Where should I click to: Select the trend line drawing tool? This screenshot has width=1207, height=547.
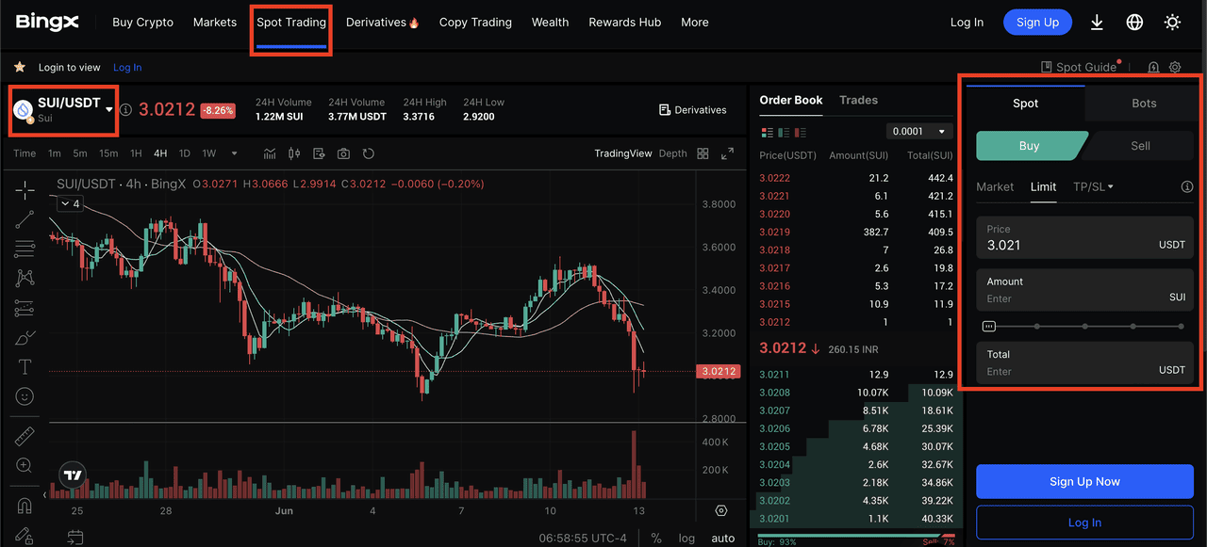[x=25, y=219]
